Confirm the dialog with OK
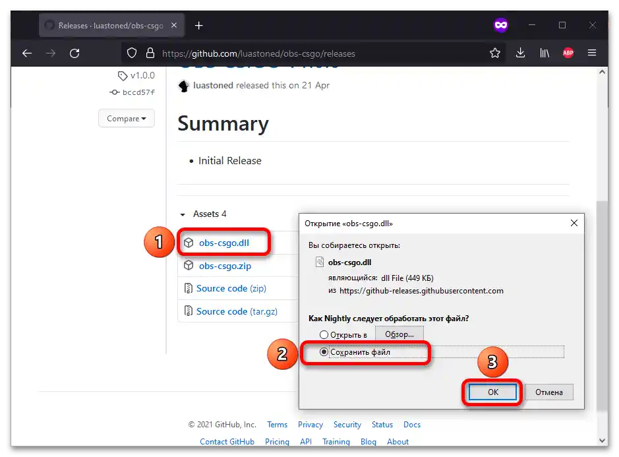Image resolution: width=619 pixels, height=457 pixels. click(492, 392)
